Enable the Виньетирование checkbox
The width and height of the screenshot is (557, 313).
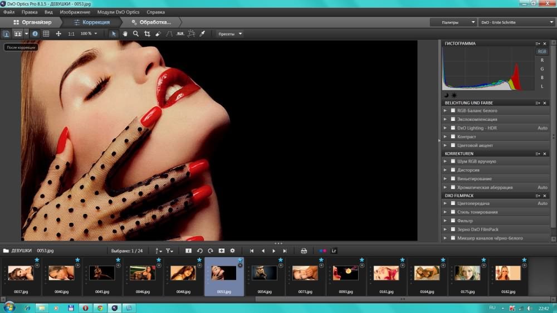pyautogui.click(x=453, y=179)
